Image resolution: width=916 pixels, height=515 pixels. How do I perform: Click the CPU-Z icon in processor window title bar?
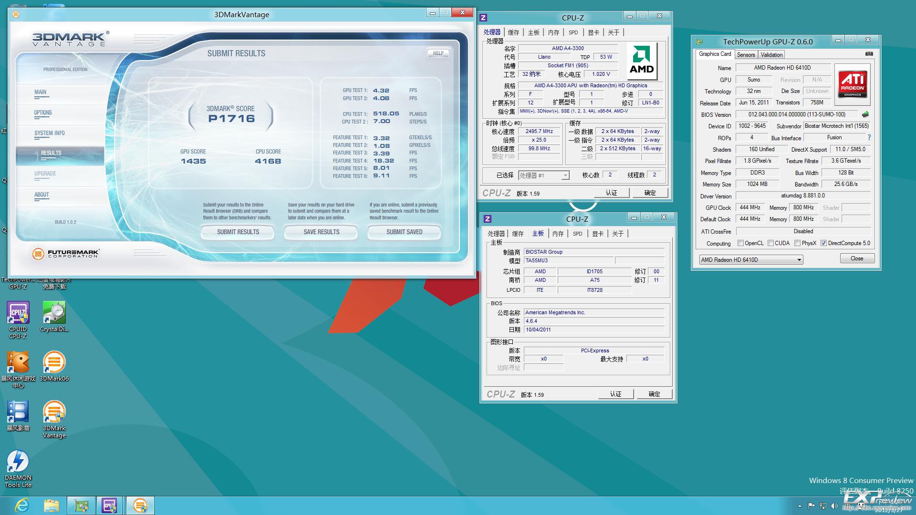pos(483,18)
